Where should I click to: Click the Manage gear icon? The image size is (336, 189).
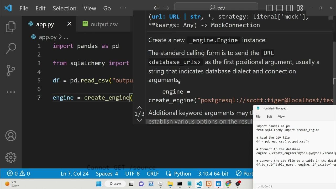tap(11, 157)
